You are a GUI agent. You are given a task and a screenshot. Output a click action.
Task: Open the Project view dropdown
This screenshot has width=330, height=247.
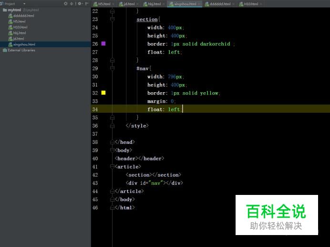click(x=24, y=4)
